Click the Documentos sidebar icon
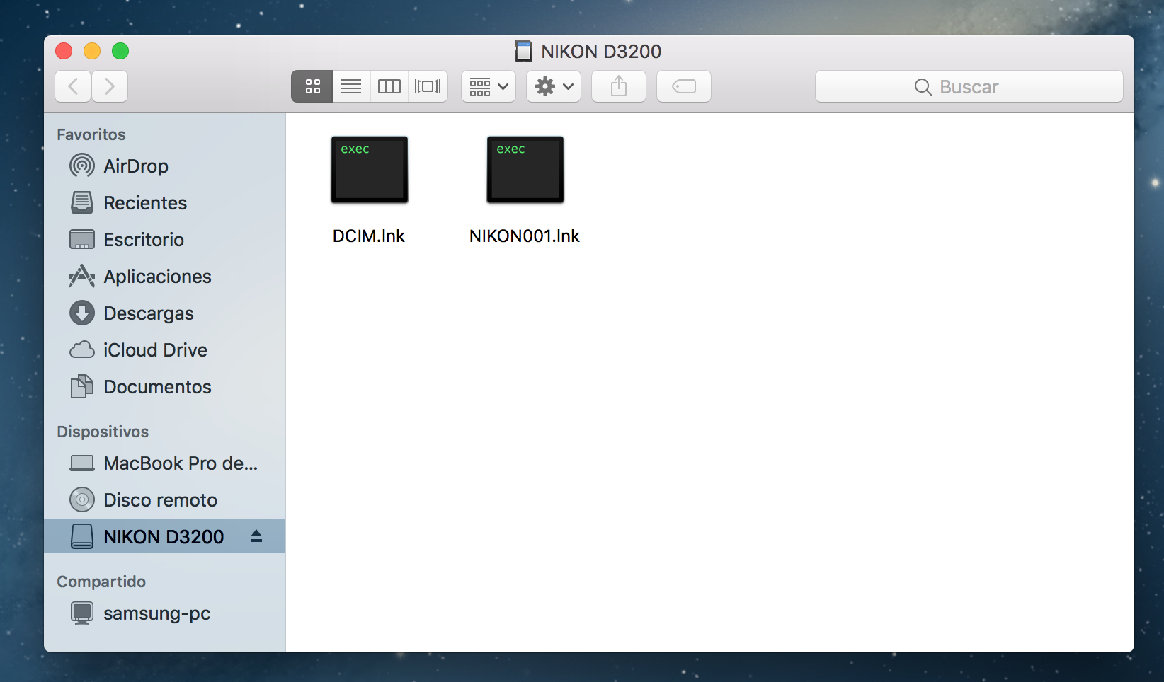 point(82,387)
